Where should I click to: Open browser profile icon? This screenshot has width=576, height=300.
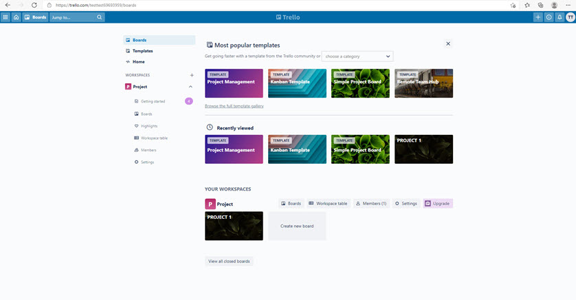click(554, 5)
